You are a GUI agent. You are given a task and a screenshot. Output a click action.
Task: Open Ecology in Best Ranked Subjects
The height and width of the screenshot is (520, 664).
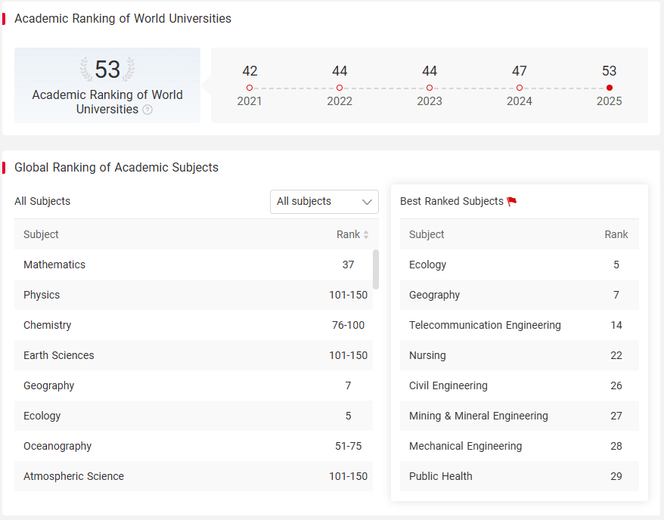[x=519, y=265]
